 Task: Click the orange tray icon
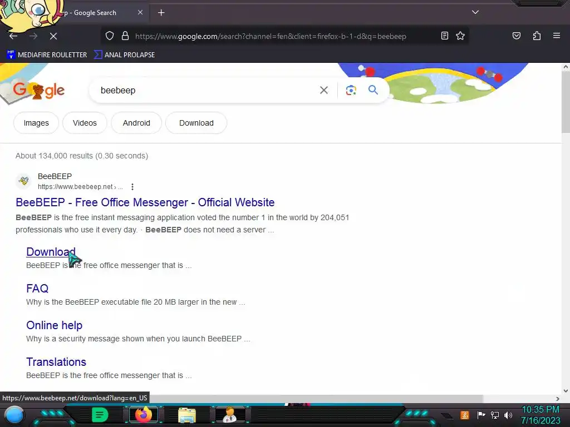click(x=465, y=415)
